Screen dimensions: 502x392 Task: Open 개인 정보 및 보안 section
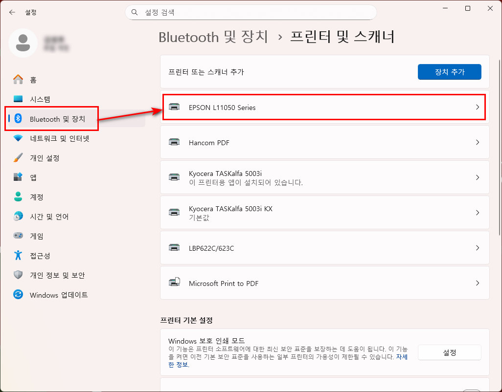pos(76,275)
